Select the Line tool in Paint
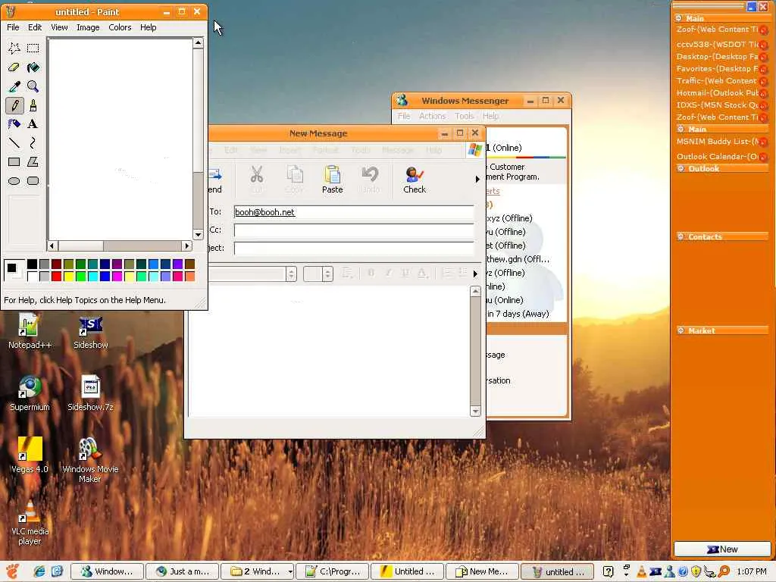Viewport: 776px width, 582px height. 14,143
